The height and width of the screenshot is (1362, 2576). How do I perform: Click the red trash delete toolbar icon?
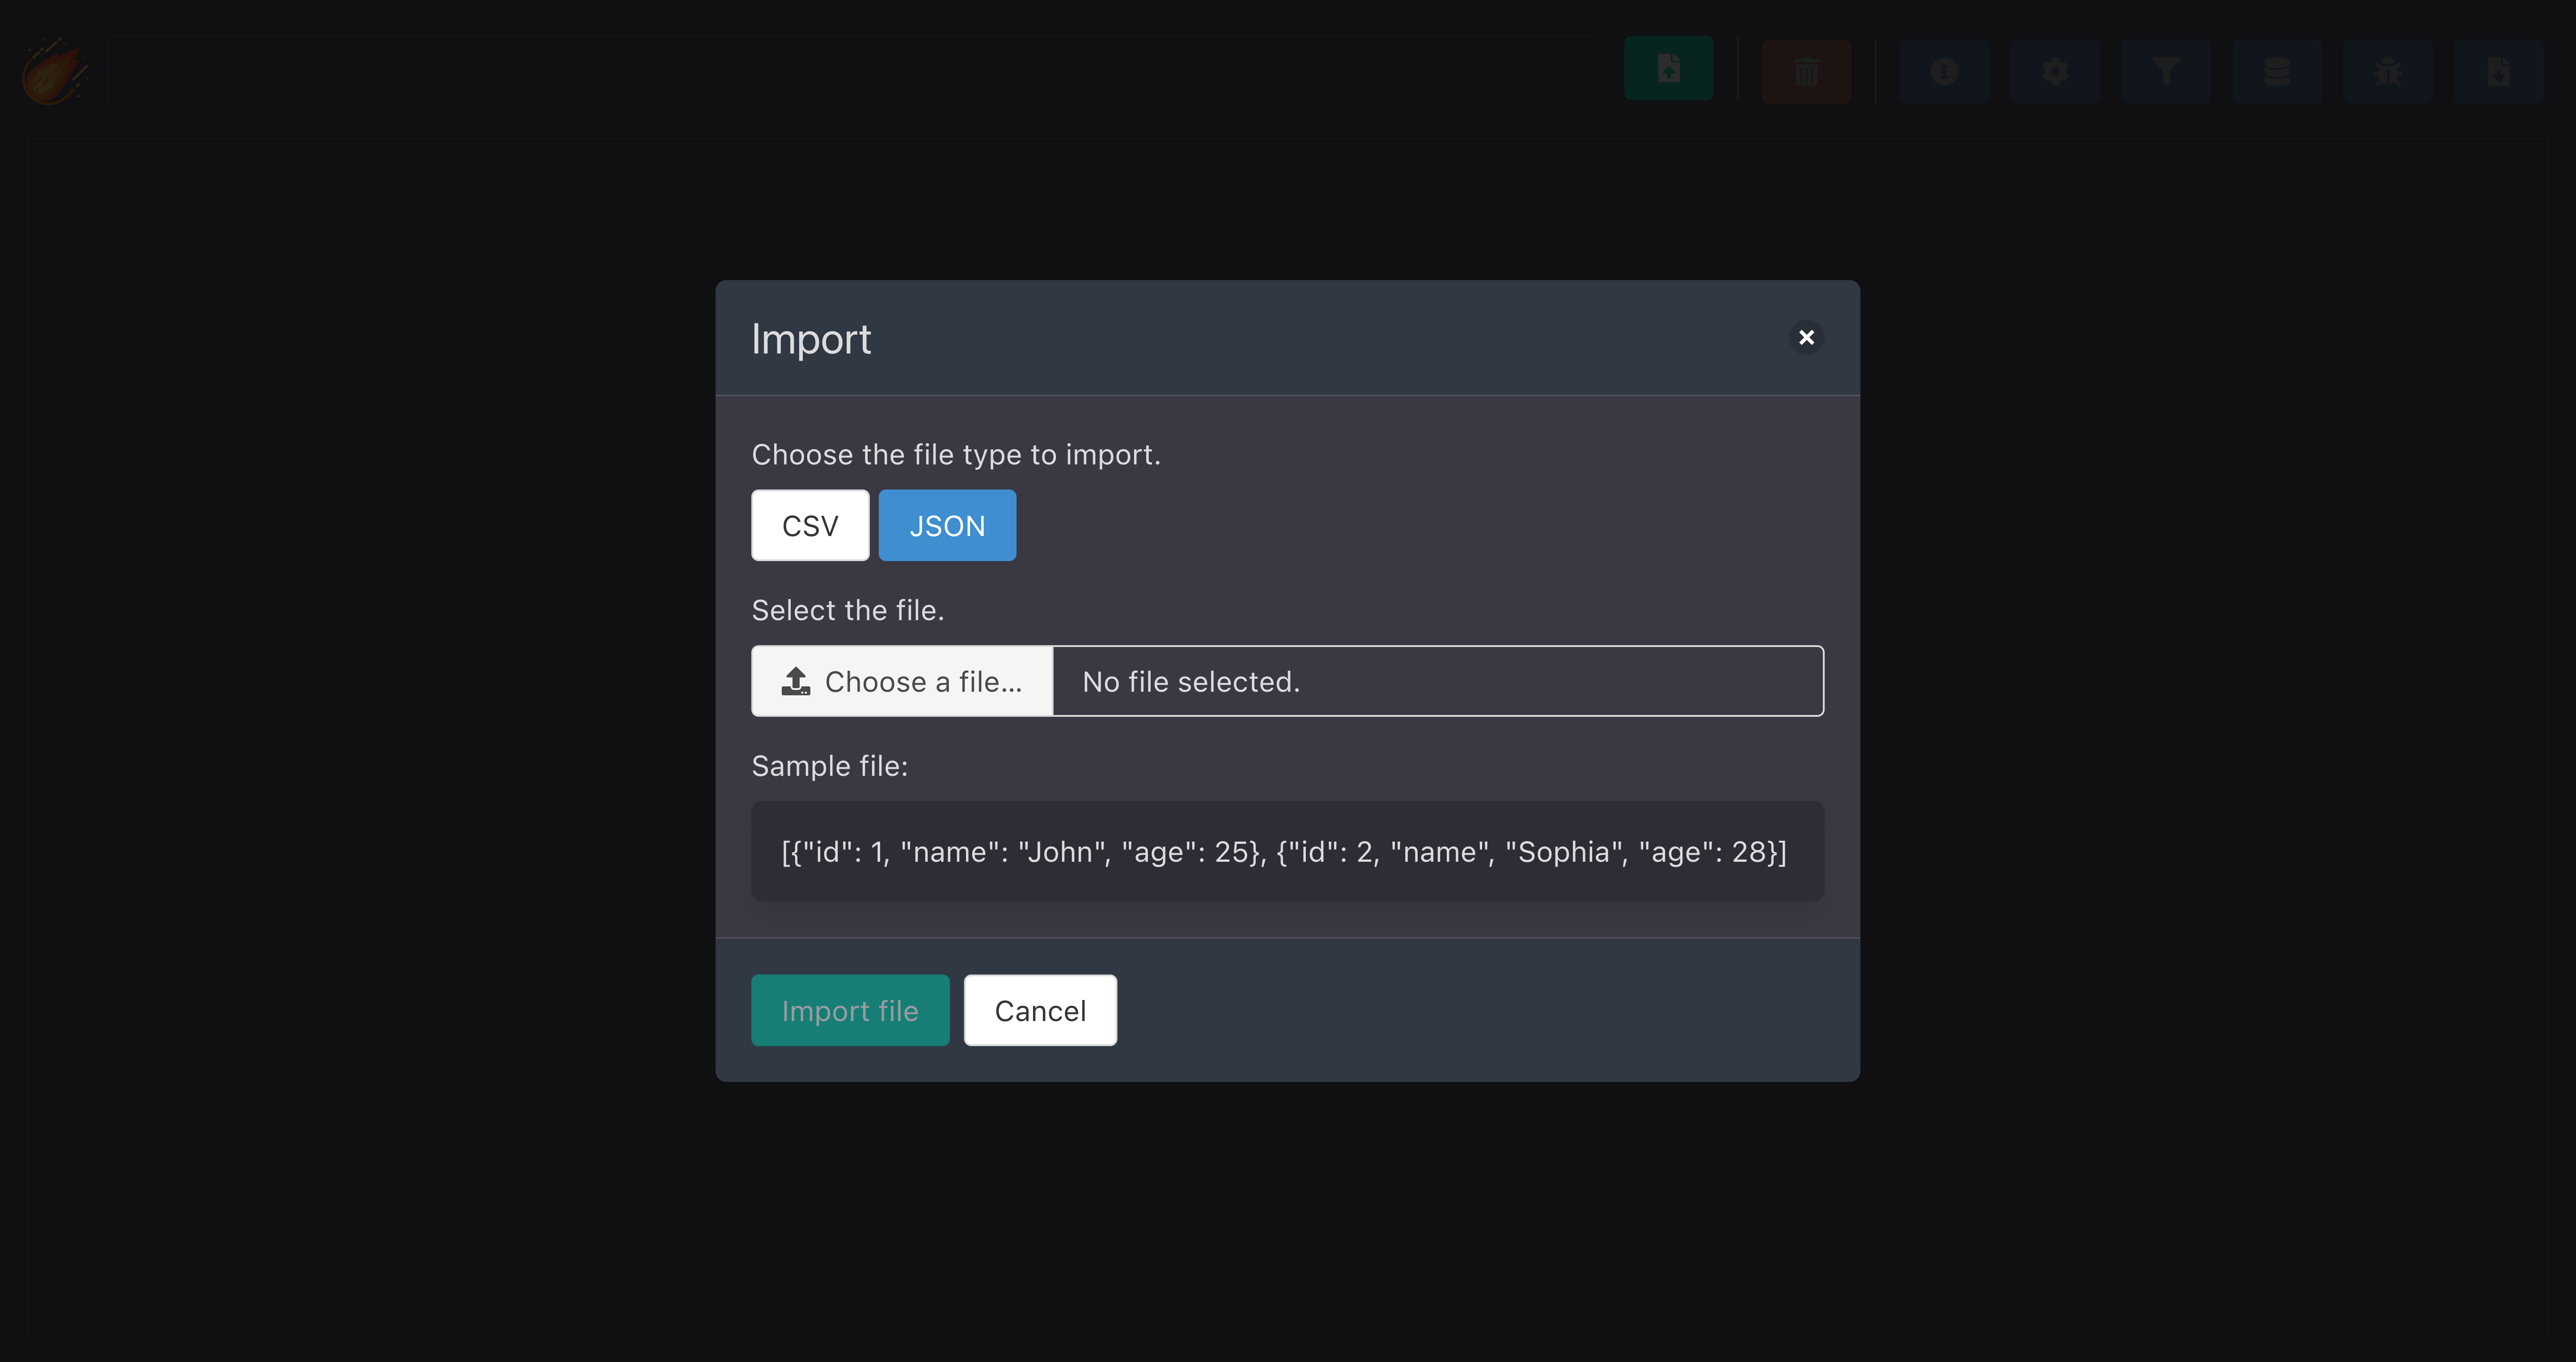tap(1806, 72)
